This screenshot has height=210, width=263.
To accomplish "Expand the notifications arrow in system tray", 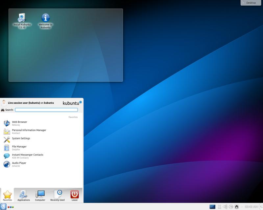I will point(242,207).
